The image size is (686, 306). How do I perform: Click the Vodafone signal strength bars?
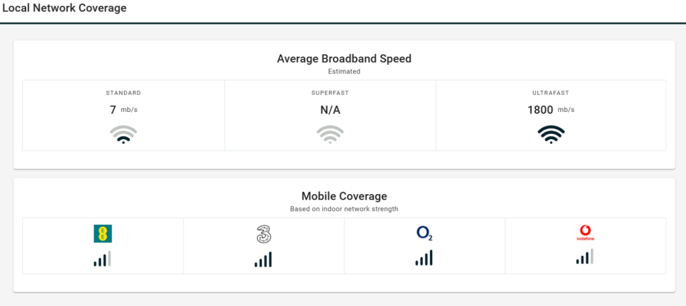click(585, 257)
